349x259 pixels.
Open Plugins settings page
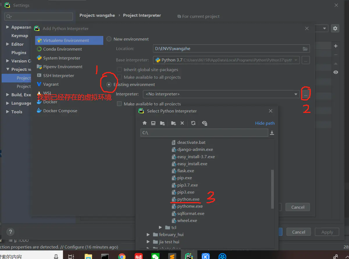click(19, 53)
